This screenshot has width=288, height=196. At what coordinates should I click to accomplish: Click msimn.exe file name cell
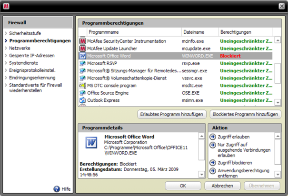[x=192, y=100]
